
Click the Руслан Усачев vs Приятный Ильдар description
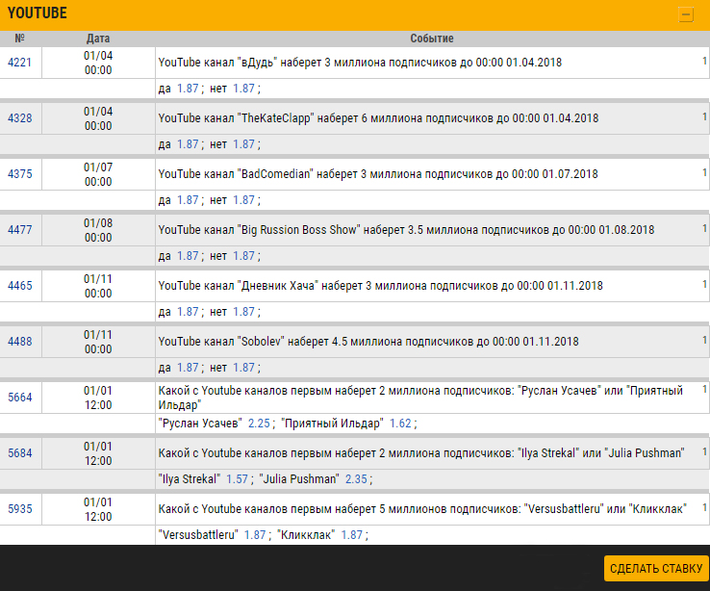(x=420, y=398)
